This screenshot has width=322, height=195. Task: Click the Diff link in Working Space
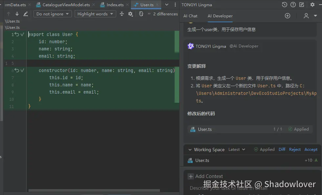click(282, 150)
